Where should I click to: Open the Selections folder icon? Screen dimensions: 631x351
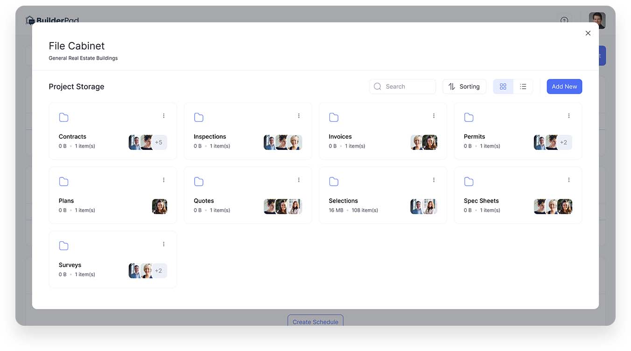(334, 182)
